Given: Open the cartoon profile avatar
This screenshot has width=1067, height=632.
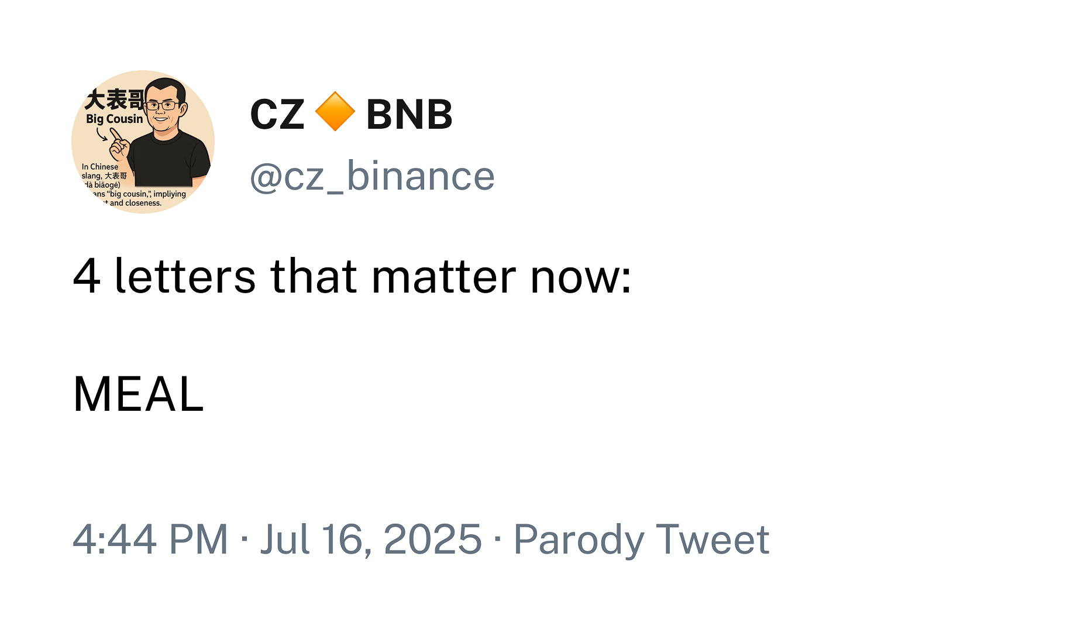Looking at the screenshot, I should pyautogui.click(x=143, y=142).
